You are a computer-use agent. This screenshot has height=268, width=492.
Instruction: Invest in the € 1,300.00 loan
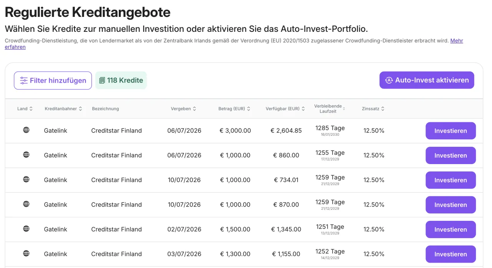point(450,254)
